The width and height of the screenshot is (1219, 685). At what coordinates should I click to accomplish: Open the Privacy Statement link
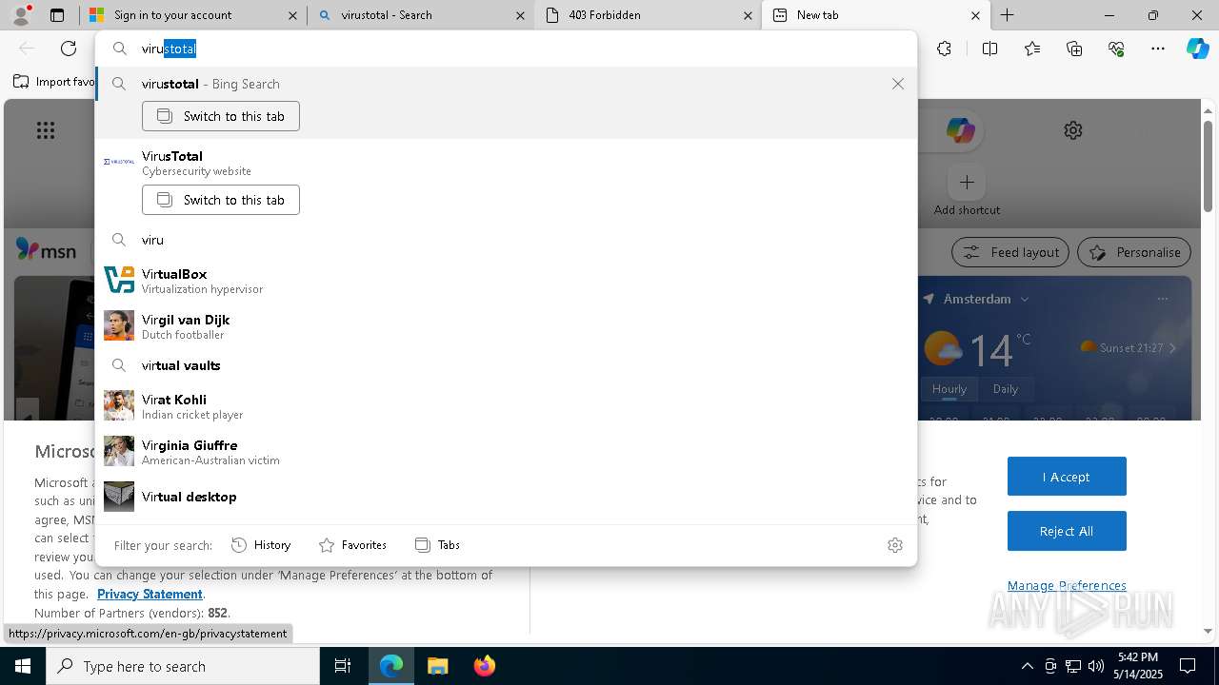point(150,594)
